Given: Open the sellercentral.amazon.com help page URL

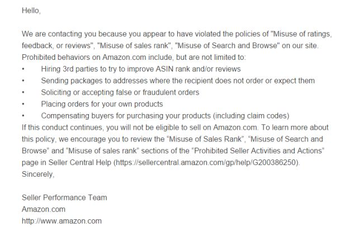Looking at the screenshot, I should [206, 163].
